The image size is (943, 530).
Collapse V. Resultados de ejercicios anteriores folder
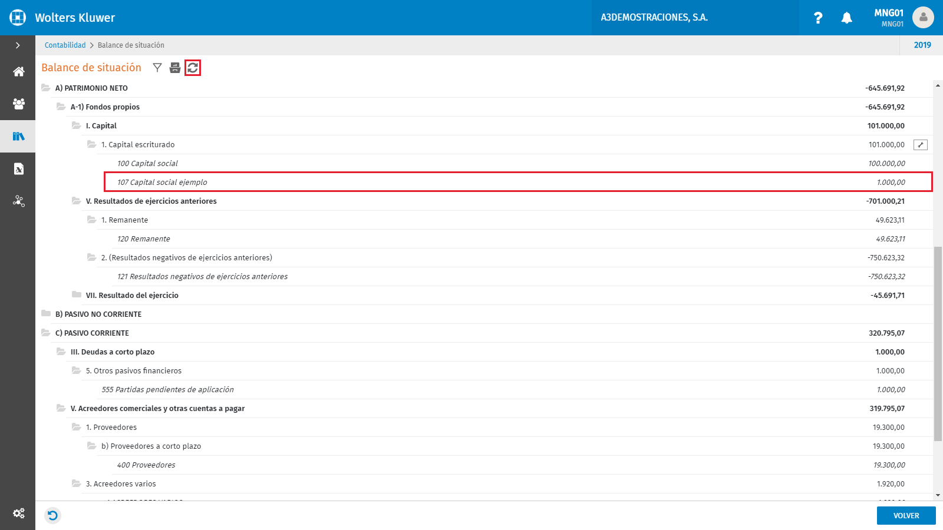(x=77, y=201)
